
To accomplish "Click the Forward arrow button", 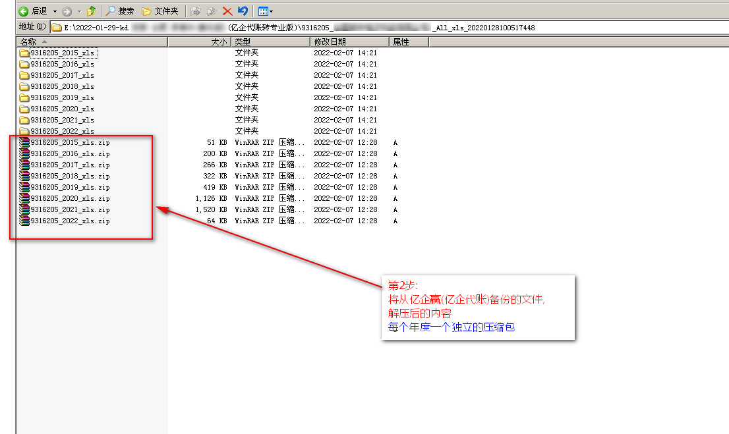I will [67, 11].
